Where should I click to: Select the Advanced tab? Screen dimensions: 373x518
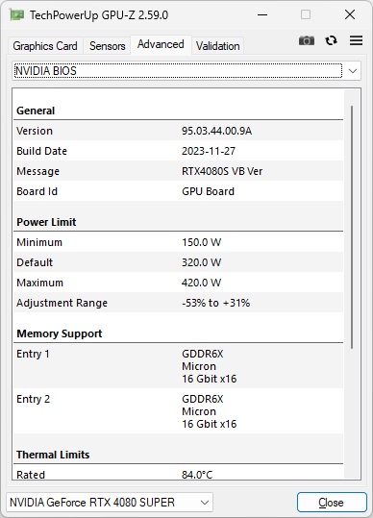161,44
